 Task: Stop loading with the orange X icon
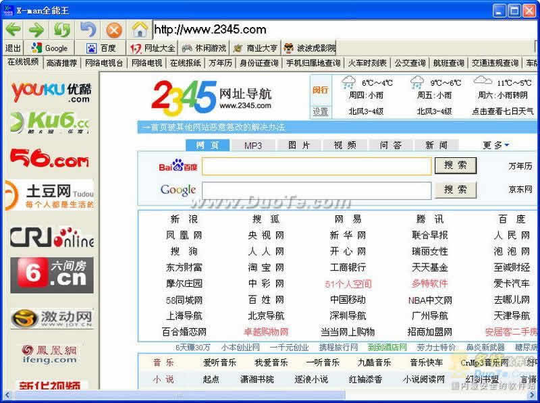point(114,30)
